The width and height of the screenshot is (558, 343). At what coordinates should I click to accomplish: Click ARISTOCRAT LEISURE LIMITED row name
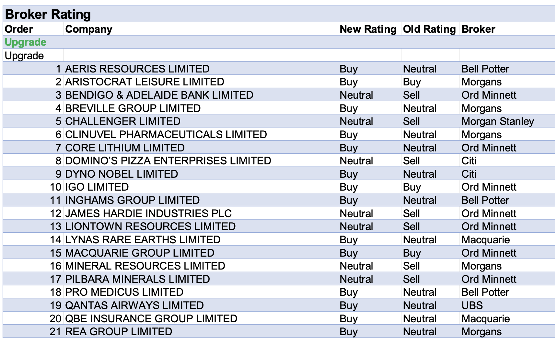point(145,82)
